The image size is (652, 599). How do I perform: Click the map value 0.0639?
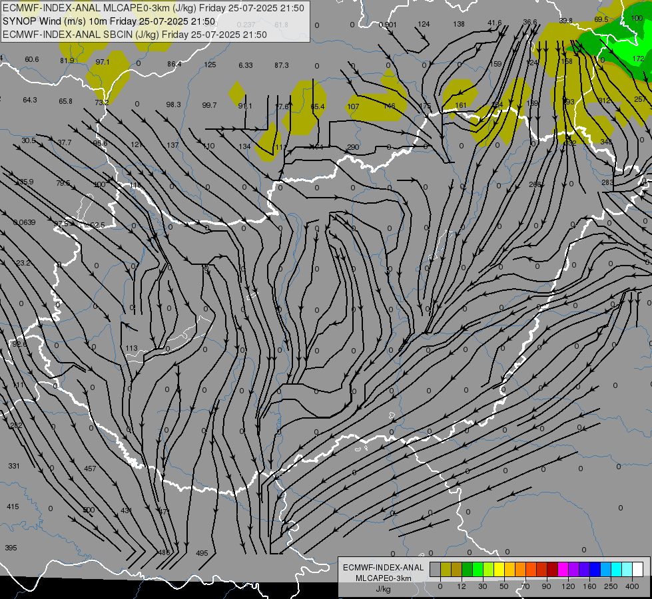[x=24, y=222]
